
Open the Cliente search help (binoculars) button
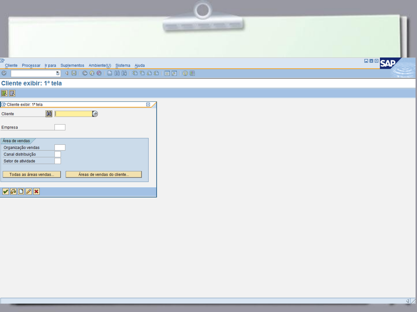[x=49, y=114]
